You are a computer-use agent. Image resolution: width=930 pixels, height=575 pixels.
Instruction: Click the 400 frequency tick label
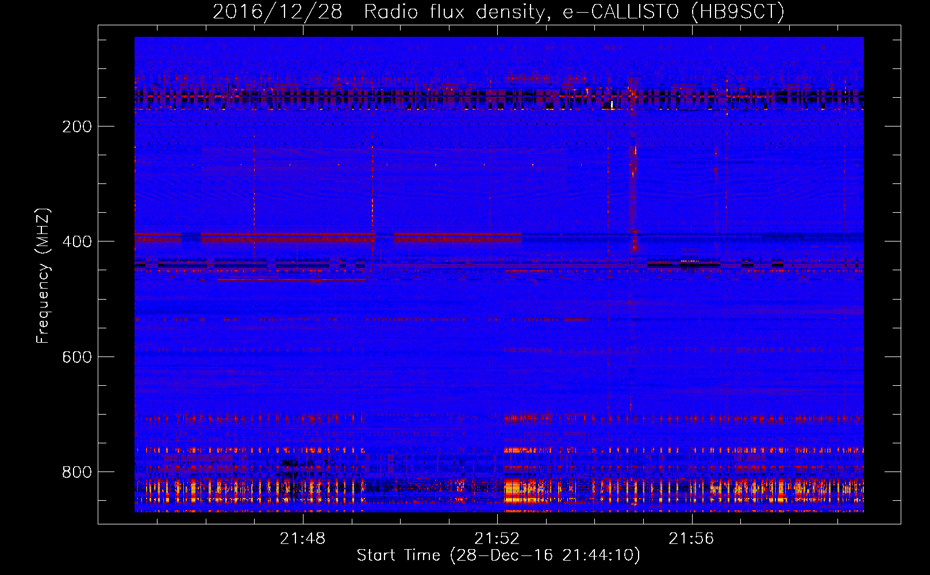tap(77, 241)
